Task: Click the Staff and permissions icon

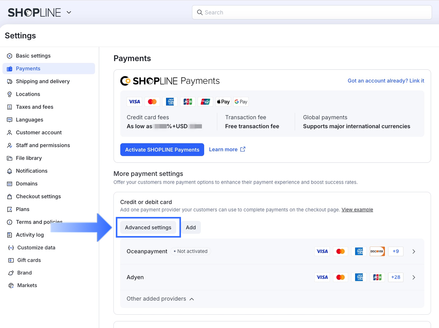Action: click(10, 145)
